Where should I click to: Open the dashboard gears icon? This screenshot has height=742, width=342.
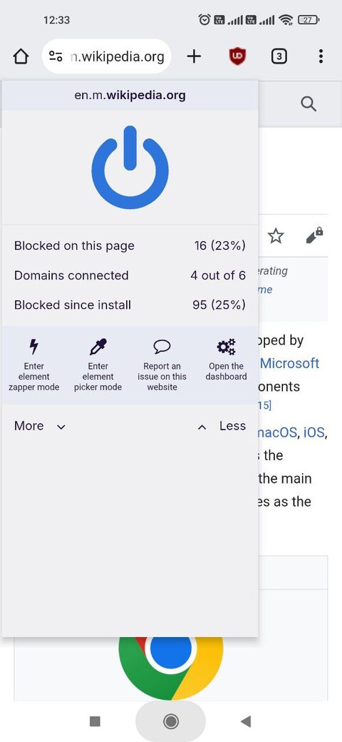click(227, 347)
